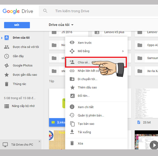Click the Tệp section heading
This screenshot has height=156, width=158.
pos(52,81)
